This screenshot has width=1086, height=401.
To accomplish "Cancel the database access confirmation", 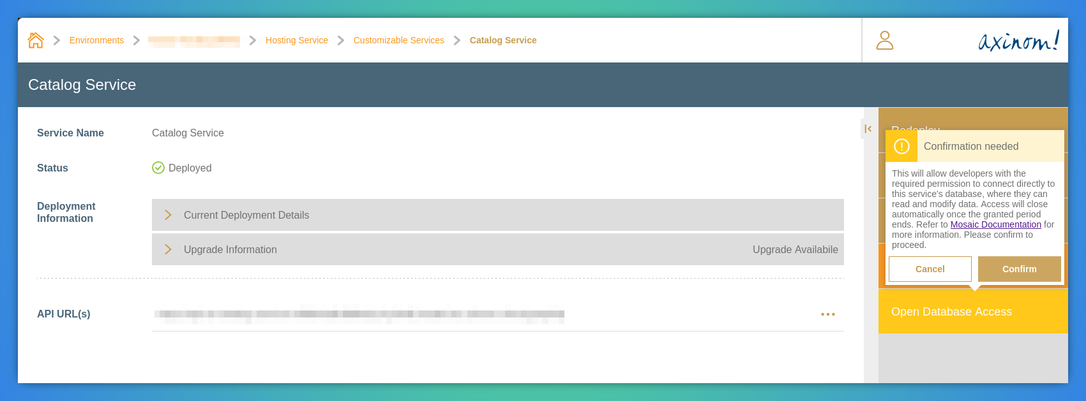I will (x=930, y=269).
